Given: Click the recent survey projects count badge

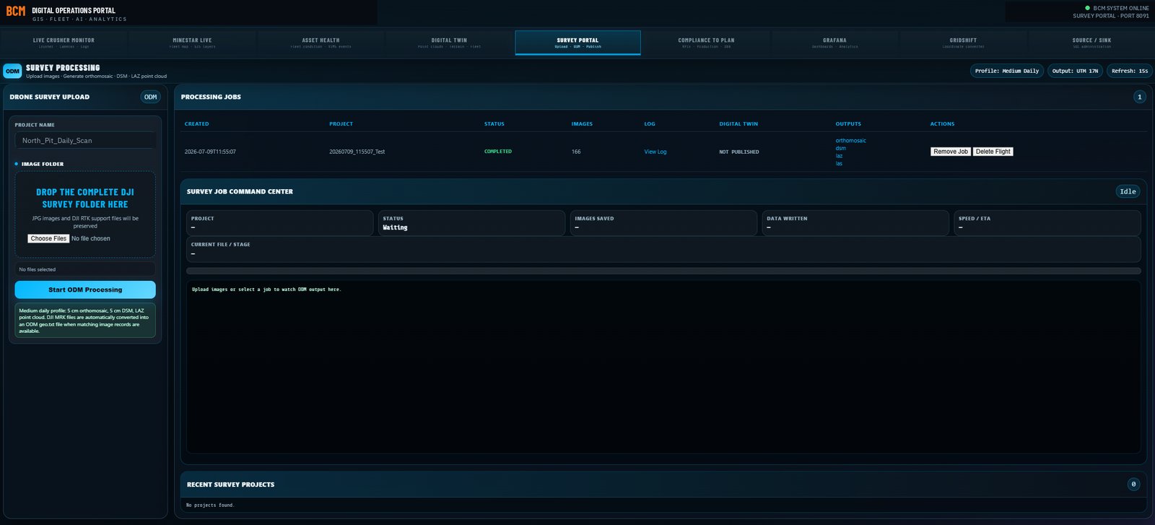Looking at the screenshot, I should [x=1133, y=485].
